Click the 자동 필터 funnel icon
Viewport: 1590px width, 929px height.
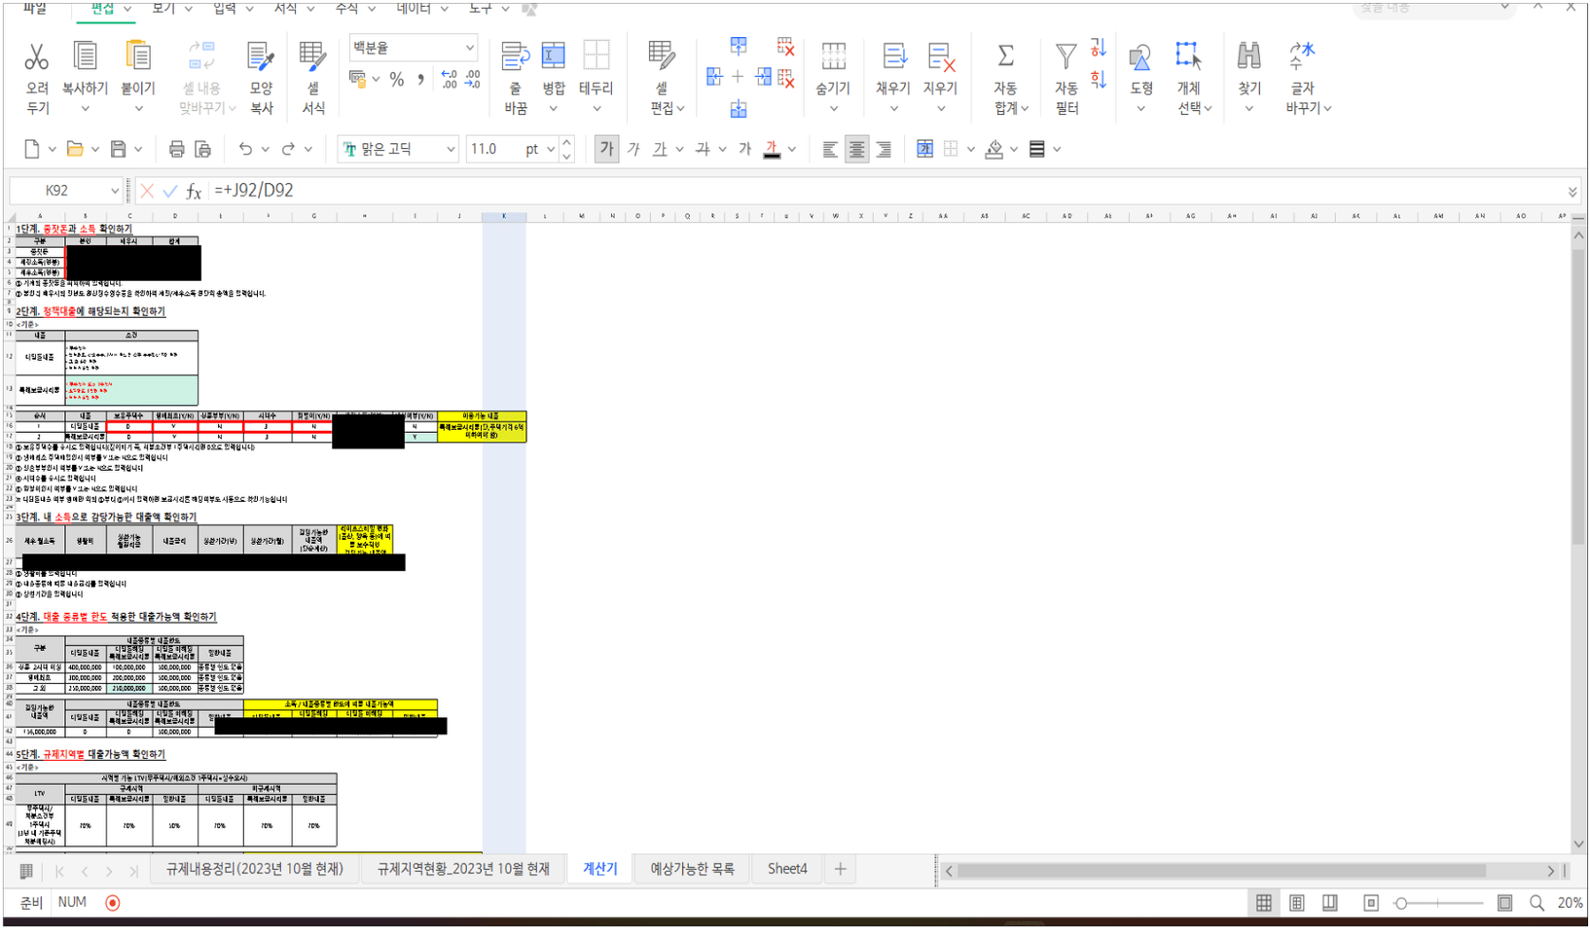[1066, 56]
